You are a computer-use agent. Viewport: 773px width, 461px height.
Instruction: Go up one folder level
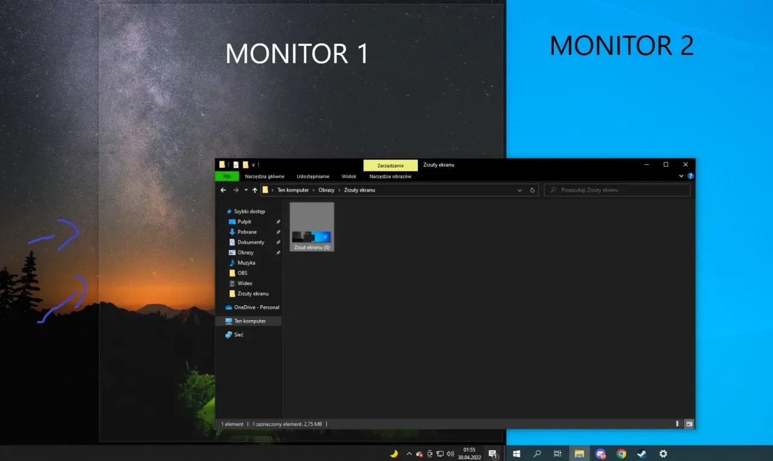(255, 190)
